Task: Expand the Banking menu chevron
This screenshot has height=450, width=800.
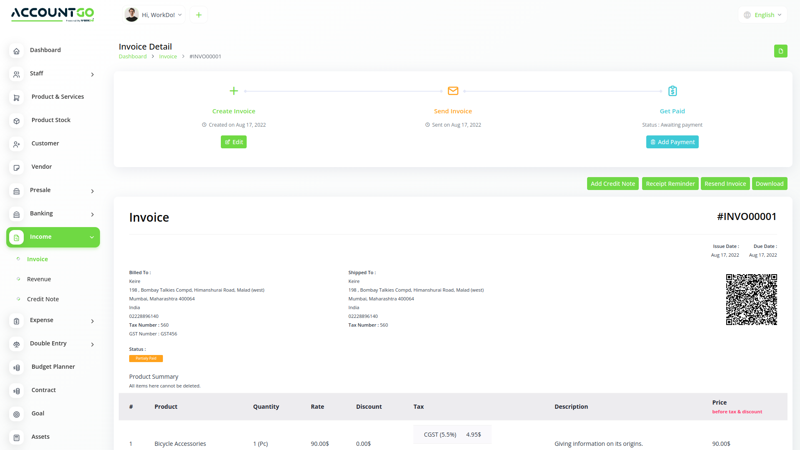Action: point(92,214)
